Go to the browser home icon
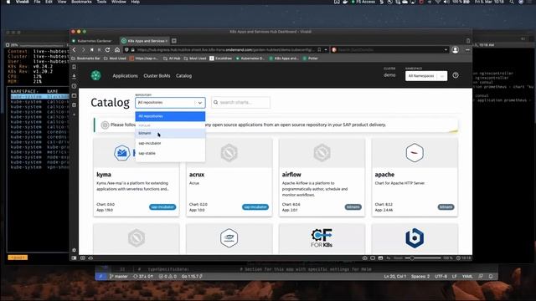This screenshot has width=536, height=301. pos(117,50)
